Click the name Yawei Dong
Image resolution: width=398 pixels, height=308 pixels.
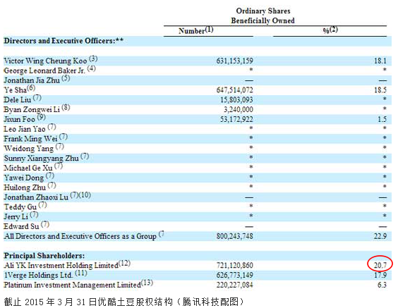point(23,178)
